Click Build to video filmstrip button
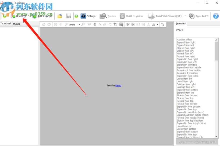Viewport: 220px width, 146px height. pyautogui.click(x=131, y=16)
